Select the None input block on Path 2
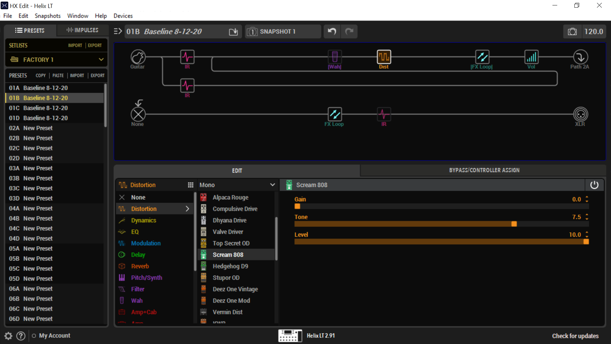611x344 pixels. [x=138, y=114]
